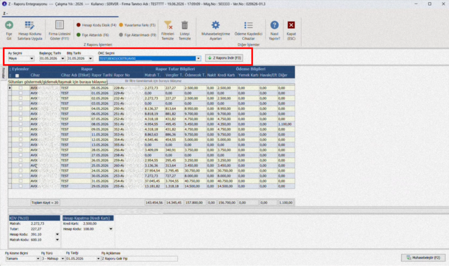This screenshot has height=266, width=449.
Task: Check the row dated 08.05.2026
Action: [21, 124]
